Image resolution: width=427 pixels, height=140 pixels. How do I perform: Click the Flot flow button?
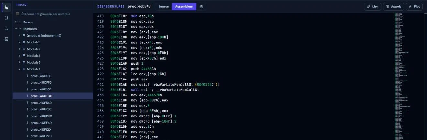414,6
